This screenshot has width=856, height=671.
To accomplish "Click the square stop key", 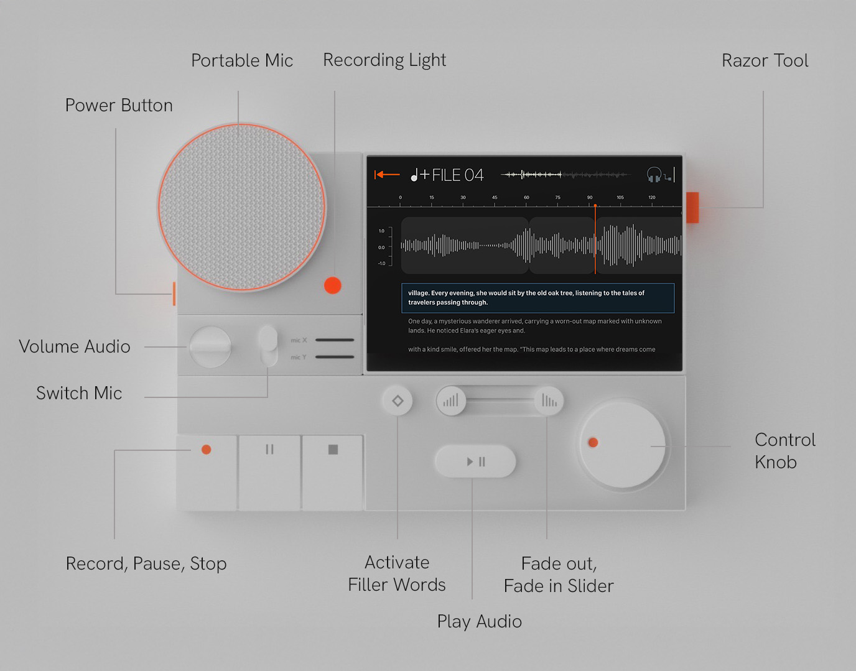I will [x=333, y=473].
